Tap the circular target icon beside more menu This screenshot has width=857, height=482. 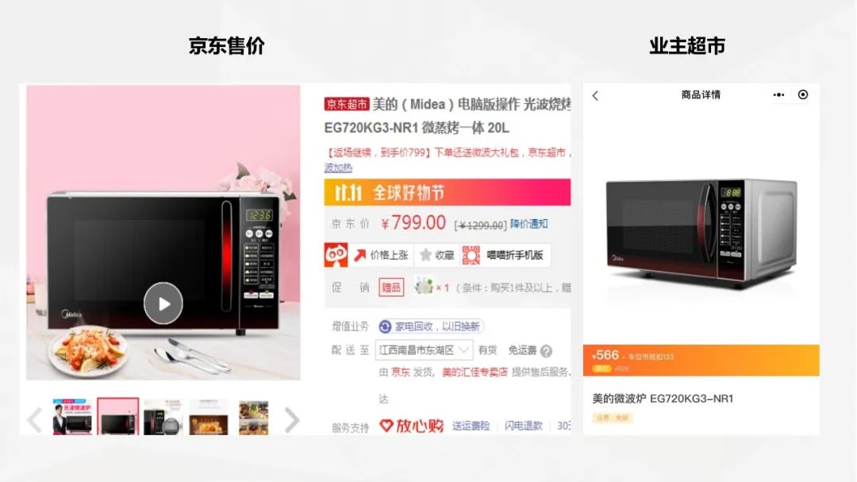click(x=803, y=94)
